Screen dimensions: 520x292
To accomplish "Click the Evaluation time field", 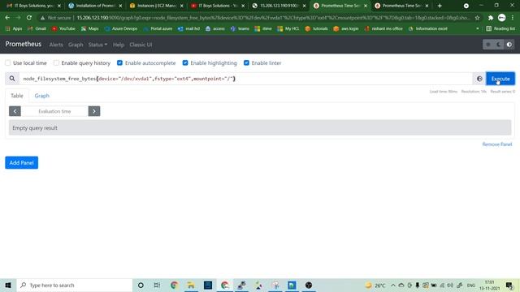I will (54, 111).
